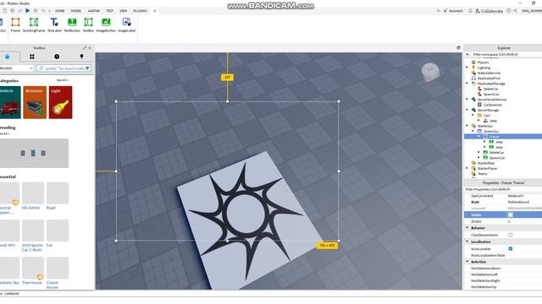Open the AVATAR ribbon tab
Viewport: 542px width, 304px height.
94,11
